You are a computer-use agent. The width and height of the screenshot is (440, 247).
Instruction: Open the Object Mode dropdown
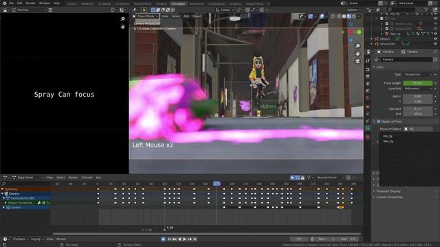[x=146, y=16]
